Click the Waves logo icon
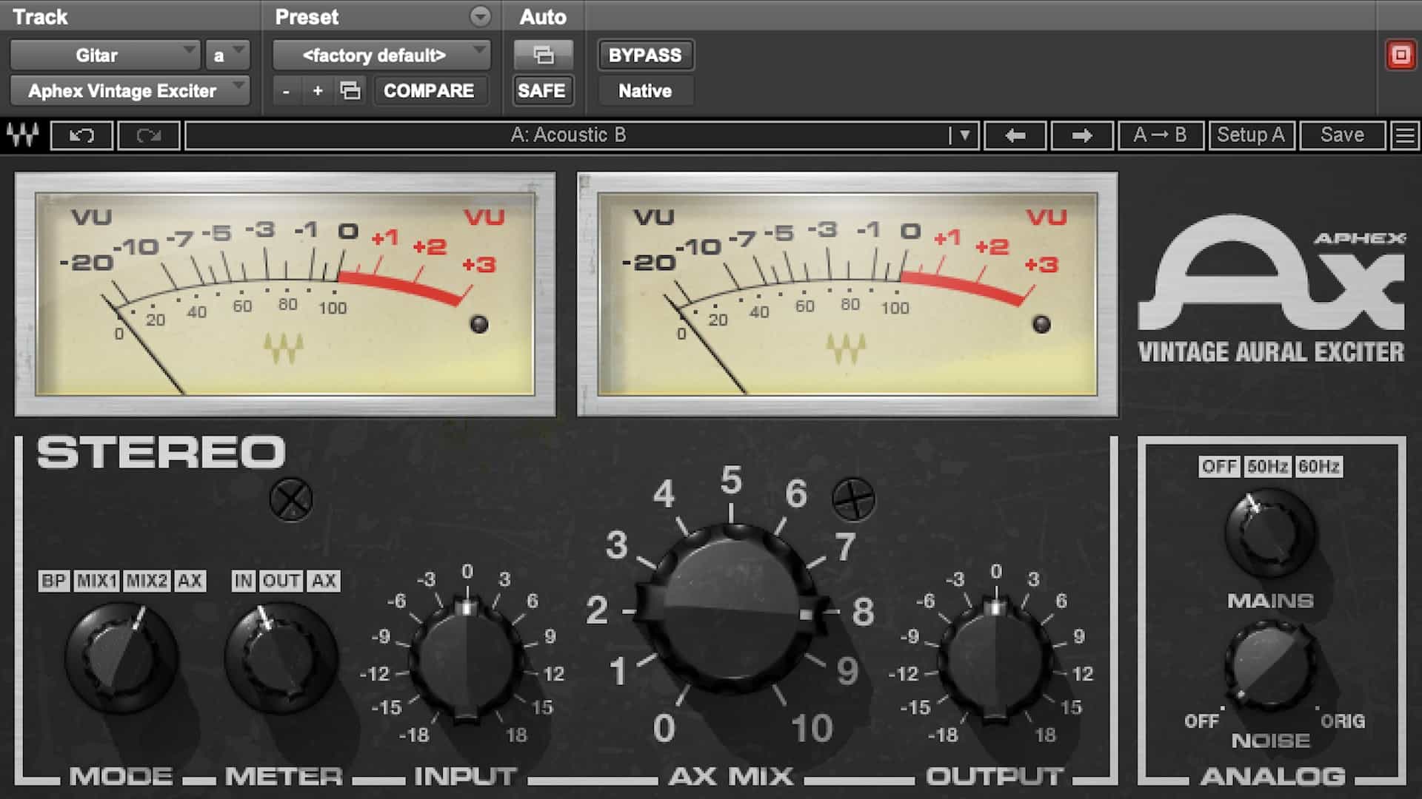 pyautogui.click(x=24, y=135)
